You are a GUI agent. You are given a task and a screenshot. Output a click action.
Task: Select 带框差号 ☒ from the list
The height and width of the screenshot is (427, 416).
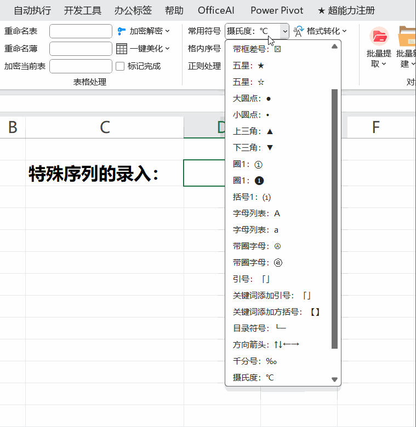point(278,49)
